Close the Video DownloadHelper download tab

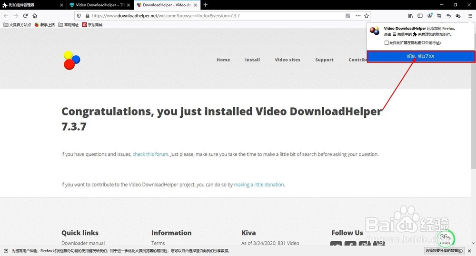(129, 5)
